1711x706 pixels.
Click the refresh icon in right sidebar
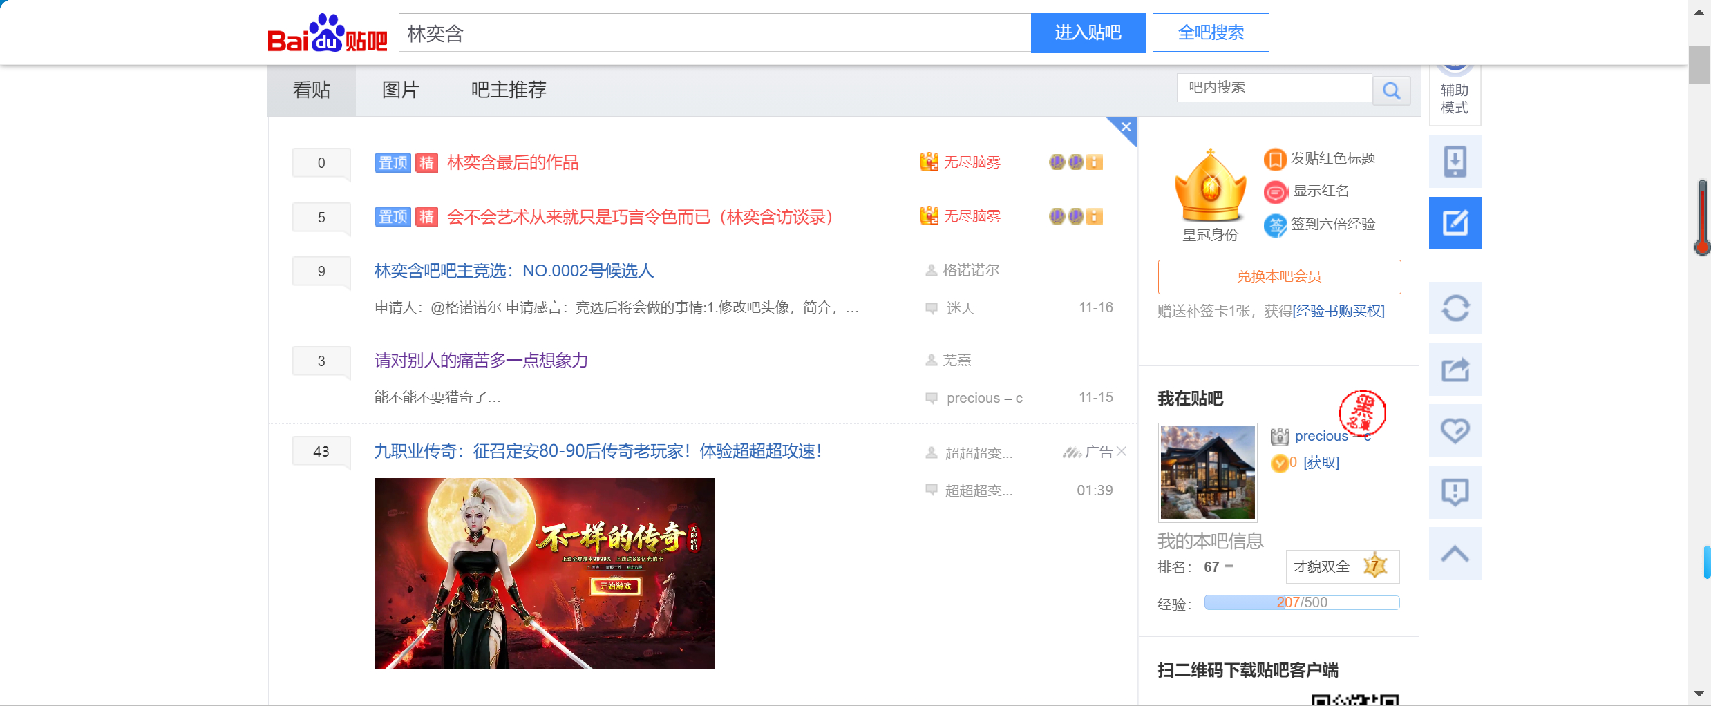tap(1455, 308)
